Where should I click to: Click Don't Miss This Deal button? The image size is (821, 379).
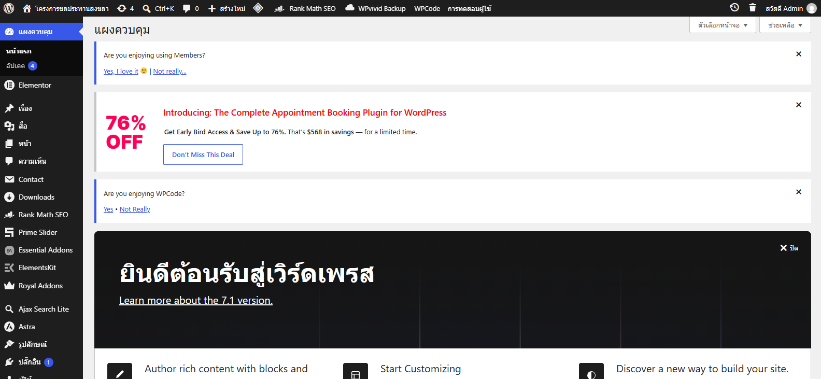pos(203,155)
